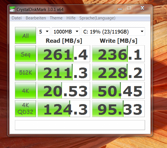Run the 4K QD32 benchmark

25,109
